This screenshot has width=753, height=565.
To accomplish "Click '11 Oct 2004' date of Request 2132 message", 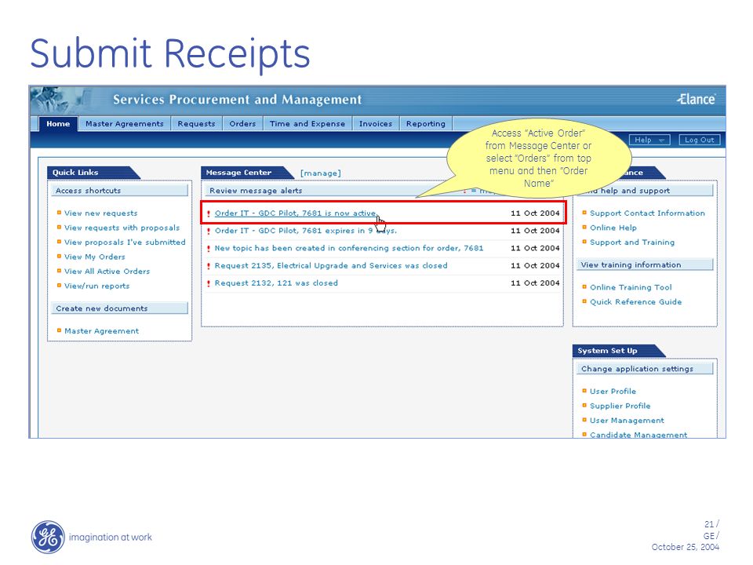I will [535, 283].
